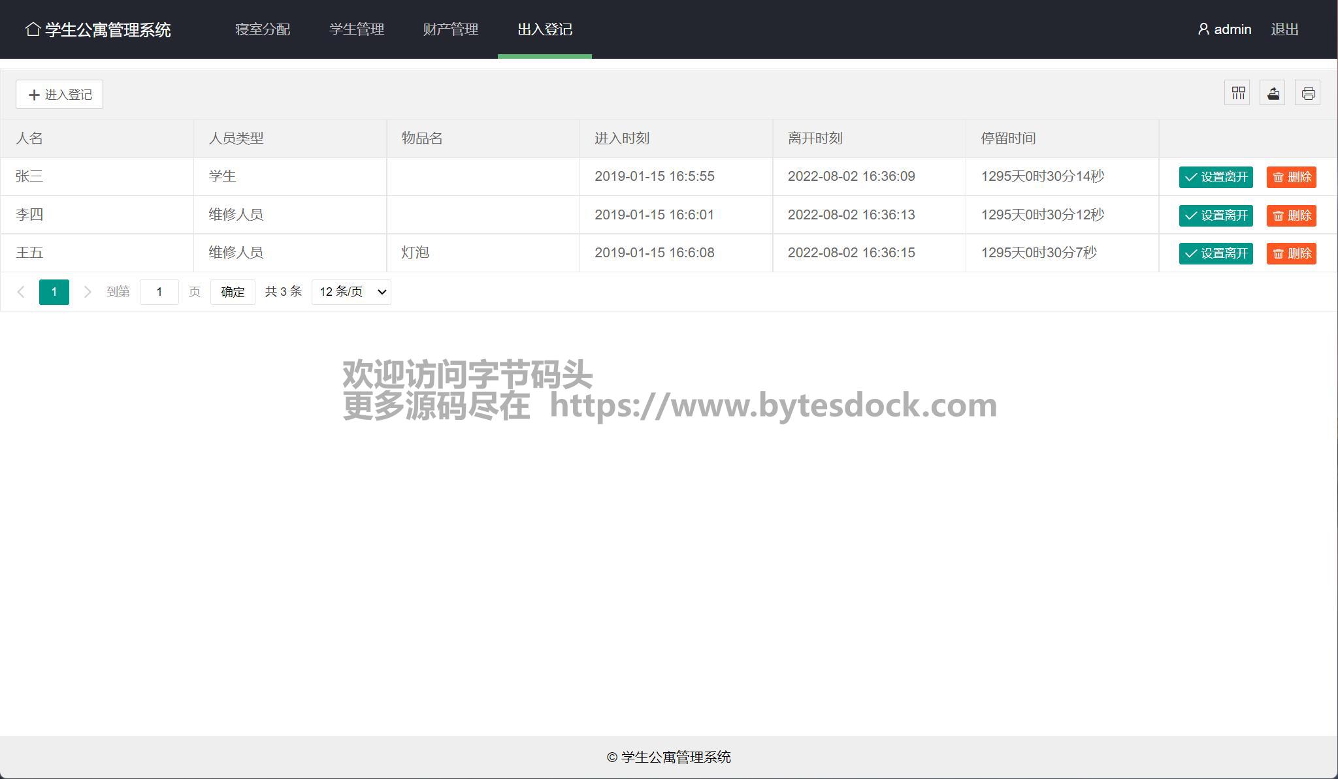Focus the page number input field
Screen dimensions: 1338x779
coord(159,292)
